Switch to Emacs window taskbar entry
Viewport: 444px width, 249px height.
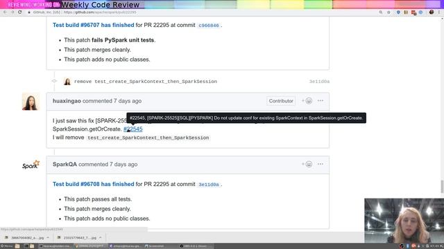pyautogui.click(x=126, y=246)
